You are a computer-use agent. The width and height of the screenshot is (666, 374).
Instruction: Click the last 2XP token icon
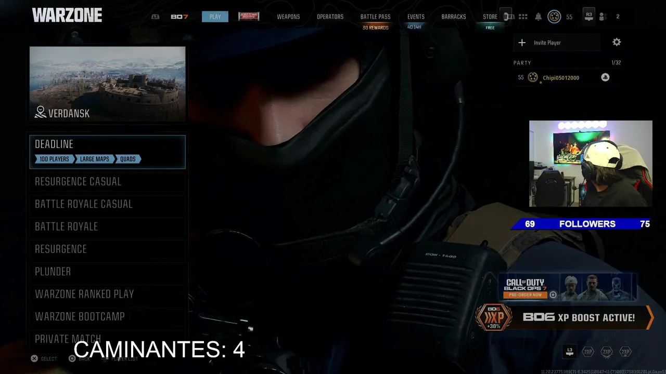coord(625,352)
